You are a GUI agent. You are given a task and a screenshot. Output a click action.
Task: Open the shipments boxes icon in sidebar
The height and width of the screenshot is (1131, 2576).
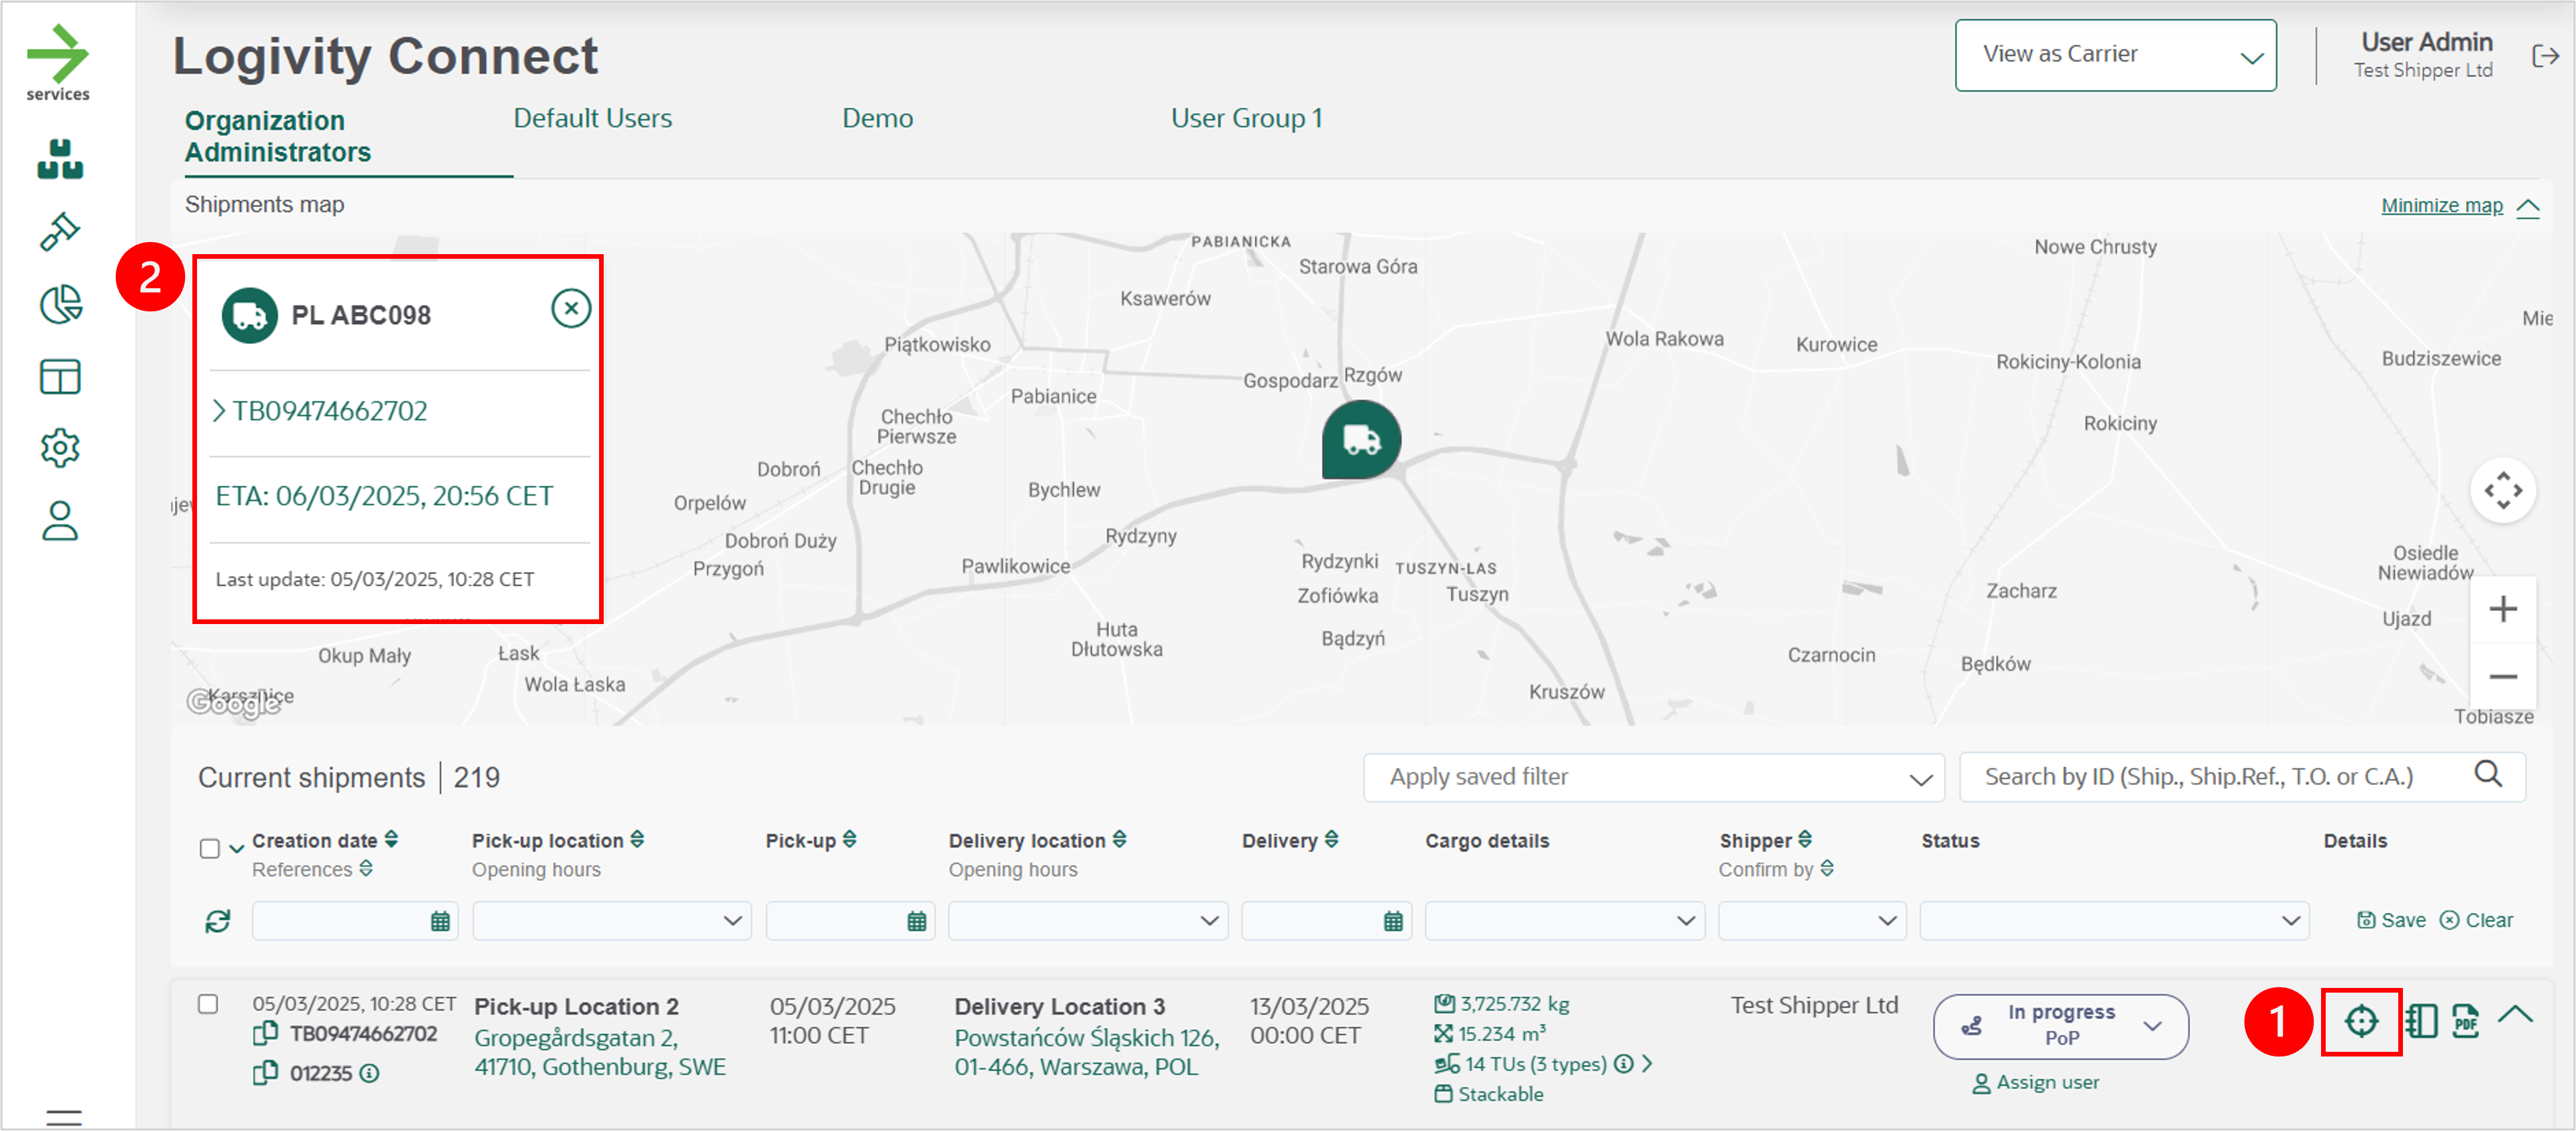click(x=60, y=160)
